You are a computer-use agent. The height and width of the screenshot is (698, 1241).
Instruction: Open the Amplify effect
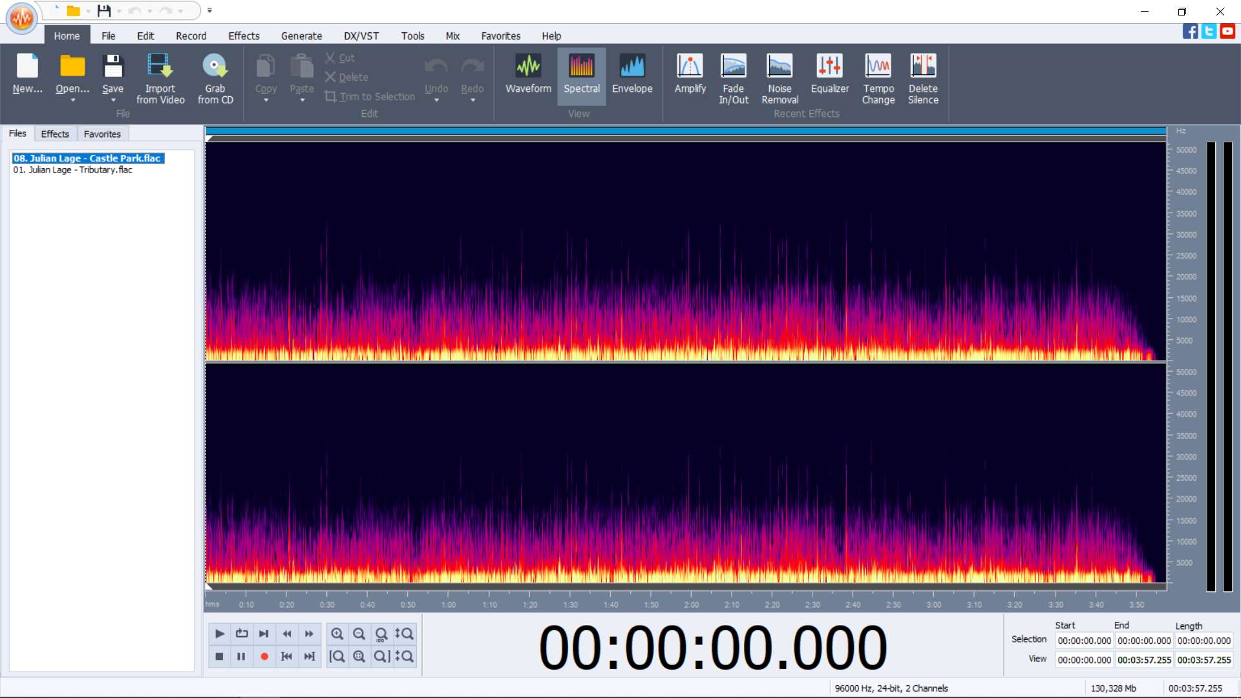click(690, 74)
